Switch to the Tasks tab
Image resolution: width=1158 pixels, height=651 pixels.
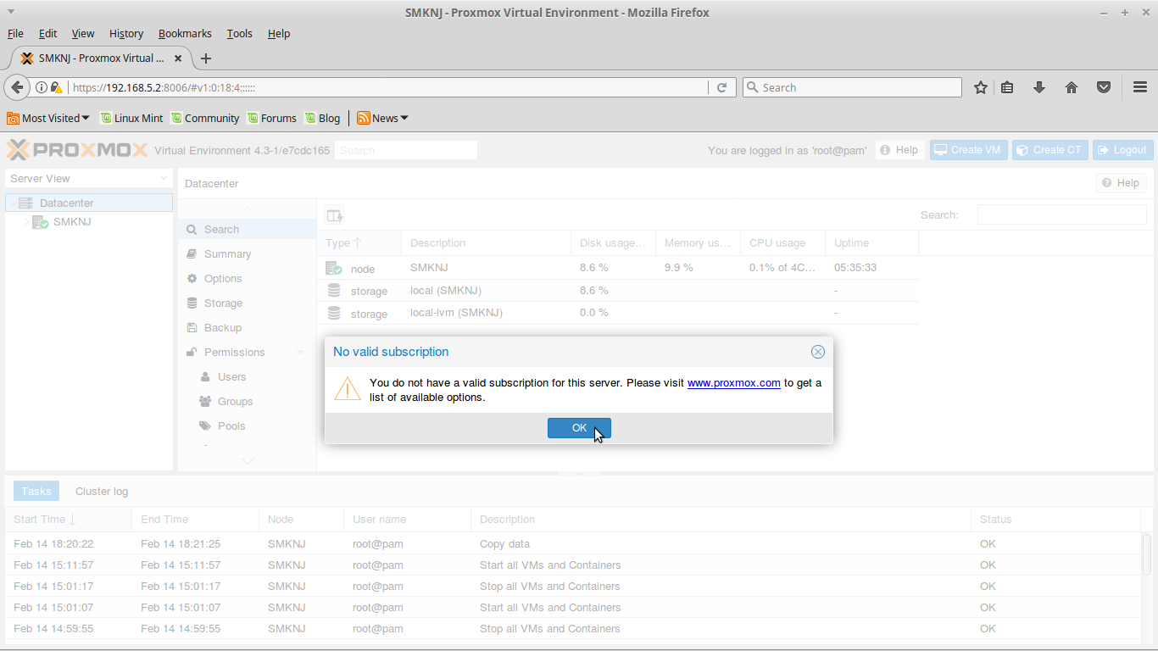coord(36,492)
